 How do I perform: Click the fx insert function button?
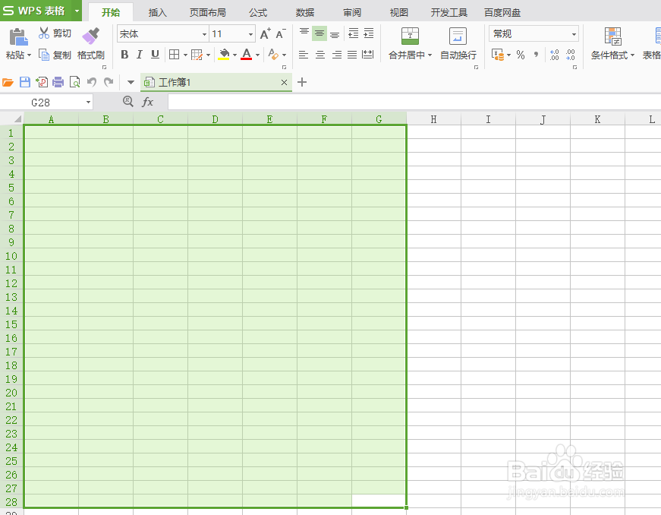147,102
